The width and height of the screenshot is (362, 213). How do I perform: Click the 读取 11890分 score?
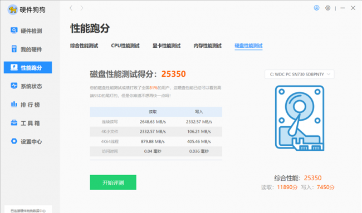(x=280, y=187)
